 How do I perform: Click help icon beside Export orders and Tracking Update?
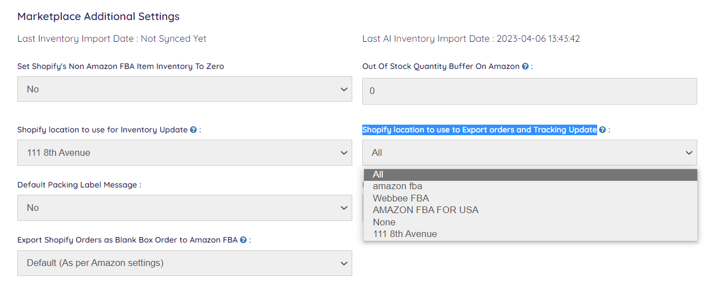tap(602, 130)
